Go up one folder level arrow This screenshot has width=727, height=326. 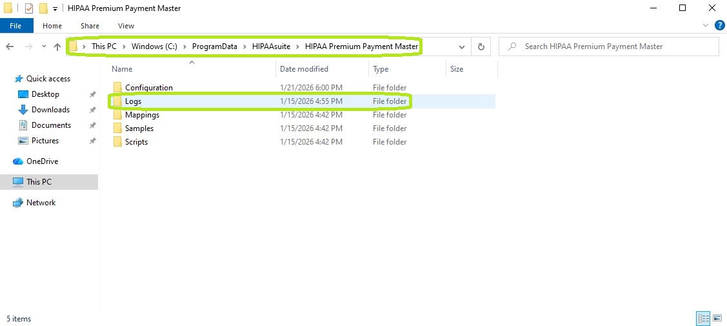pos(57,46)
